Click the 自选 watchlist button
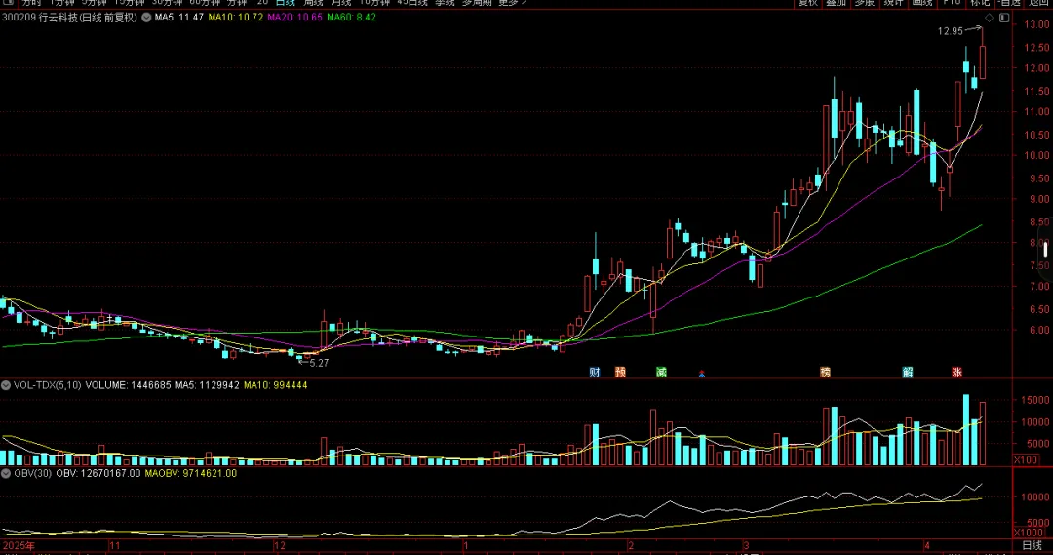1053x555 pixels. (x=1009, y=3)
